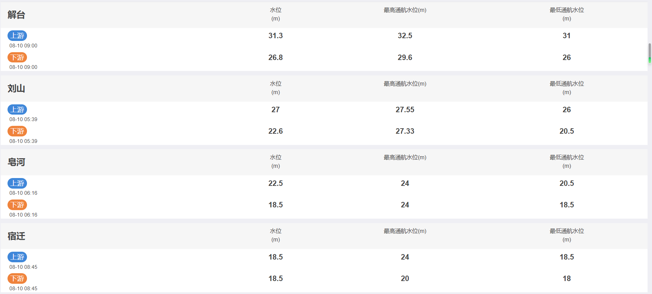Viewport: 652px width, 294px height.
Task: Click the 上游 badge under 解台
Action: pyautogui.click(x=17, y=35)
